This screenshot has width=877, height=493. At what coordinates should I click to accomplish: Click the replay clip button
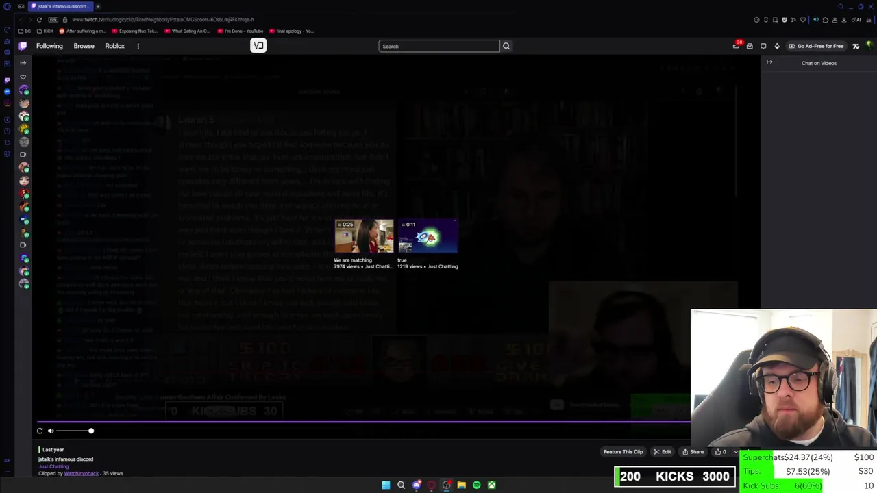click(40, 431)
